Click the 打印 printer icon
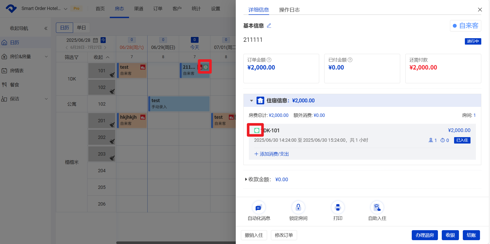 tap(338, 207)
